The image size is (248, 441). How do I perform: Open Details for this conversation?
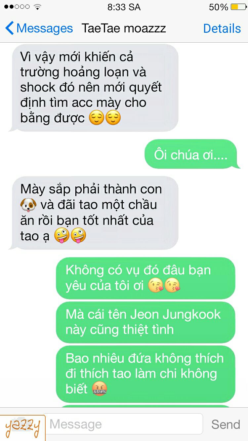(222, 28)
